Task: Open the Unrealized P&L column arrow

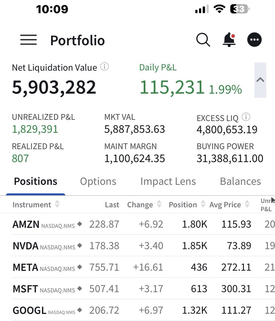Action: pyautogui.click(x=273, y=199)
